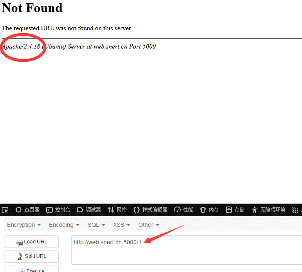Expand the Encoding dropdown menu

coord(64,225)
